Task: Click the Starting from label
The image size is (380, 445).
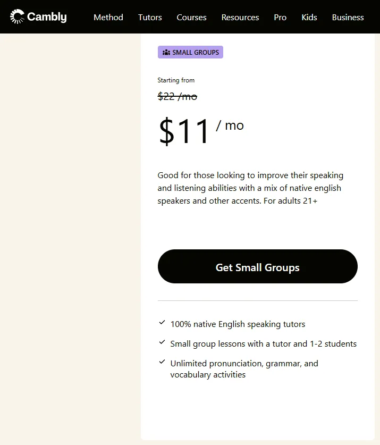Action: coord(176,80)
